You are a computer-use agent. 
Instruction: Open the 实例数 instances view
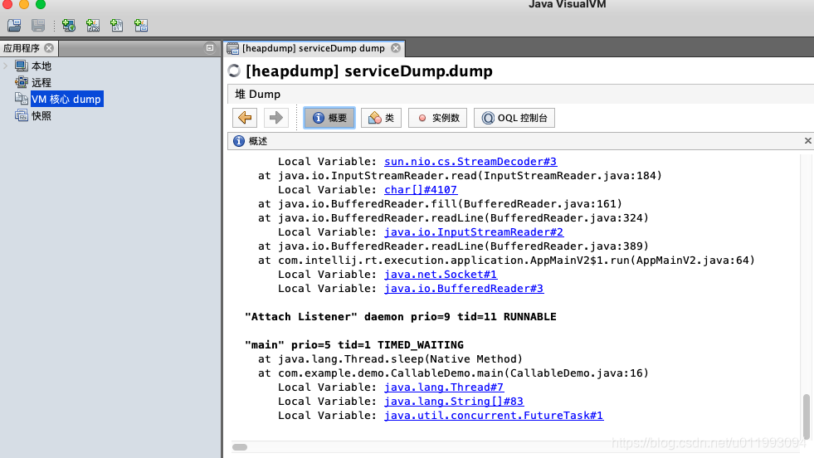coord(437,118)
